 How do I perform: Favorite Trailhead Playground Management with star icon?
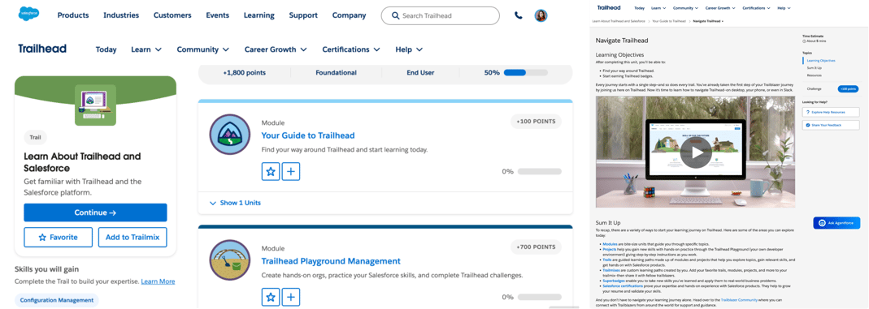pyautogui.click(x=271, y=297)
